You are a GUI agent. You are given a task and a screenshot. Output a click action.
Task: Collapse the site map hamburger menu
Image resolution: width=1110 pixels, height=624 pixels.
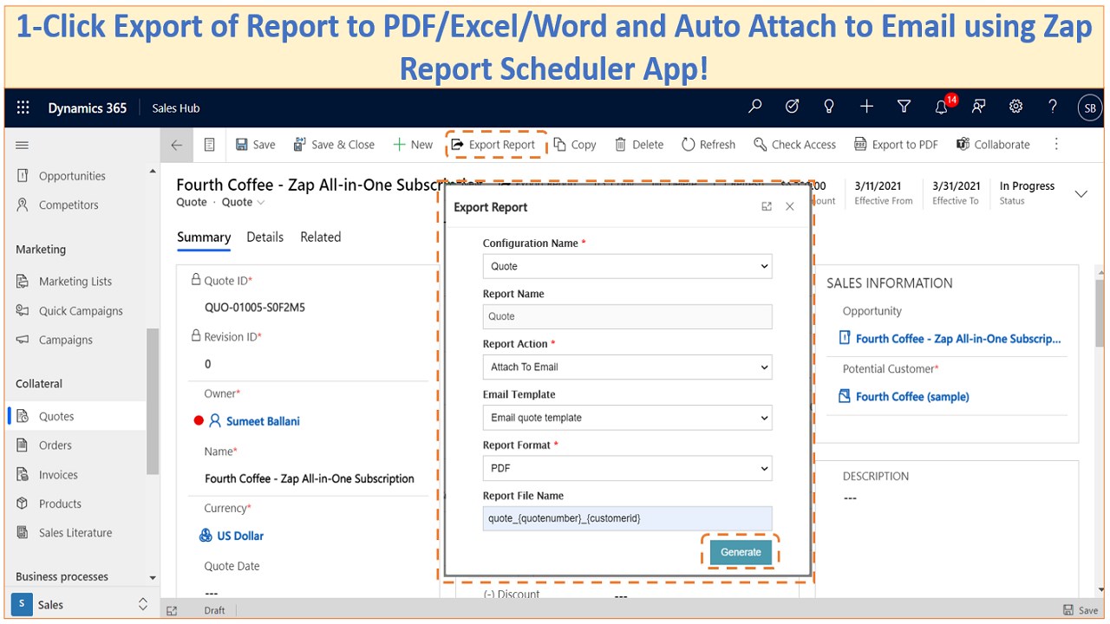click(x=23, y=145)
